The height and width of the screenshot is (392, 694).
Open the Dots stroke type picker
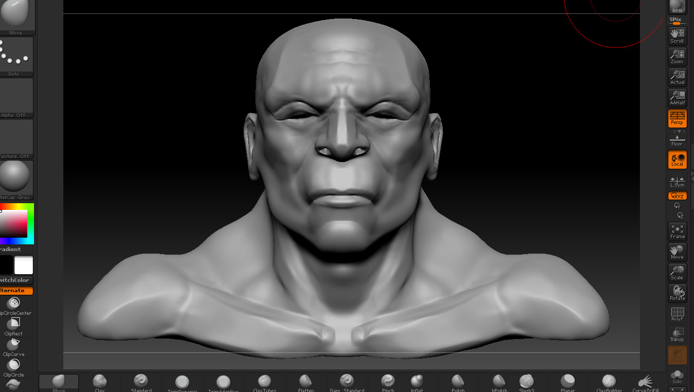(x=15, y=57)
